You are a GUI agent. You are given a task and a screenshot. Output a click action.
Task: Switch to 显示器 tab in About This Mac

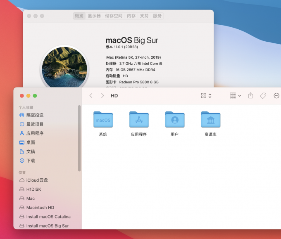tap(94, 16)
